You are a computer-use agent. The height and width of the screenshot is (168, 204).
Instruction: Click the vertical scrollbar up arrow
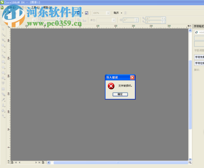(190, 31)
